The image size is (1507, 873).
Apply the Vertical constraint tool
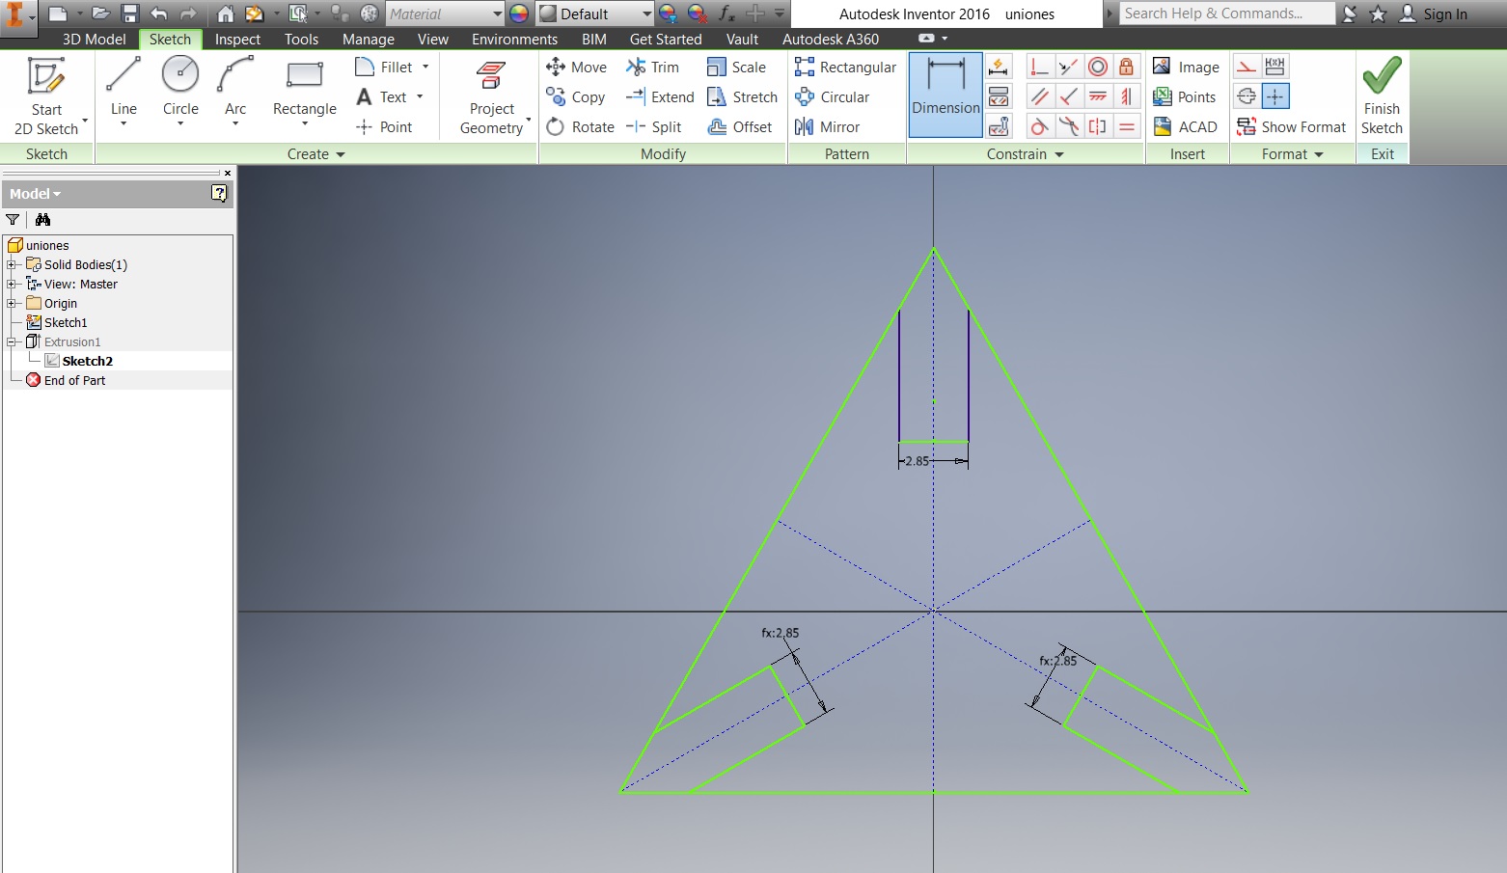[x=1126, y=96]
